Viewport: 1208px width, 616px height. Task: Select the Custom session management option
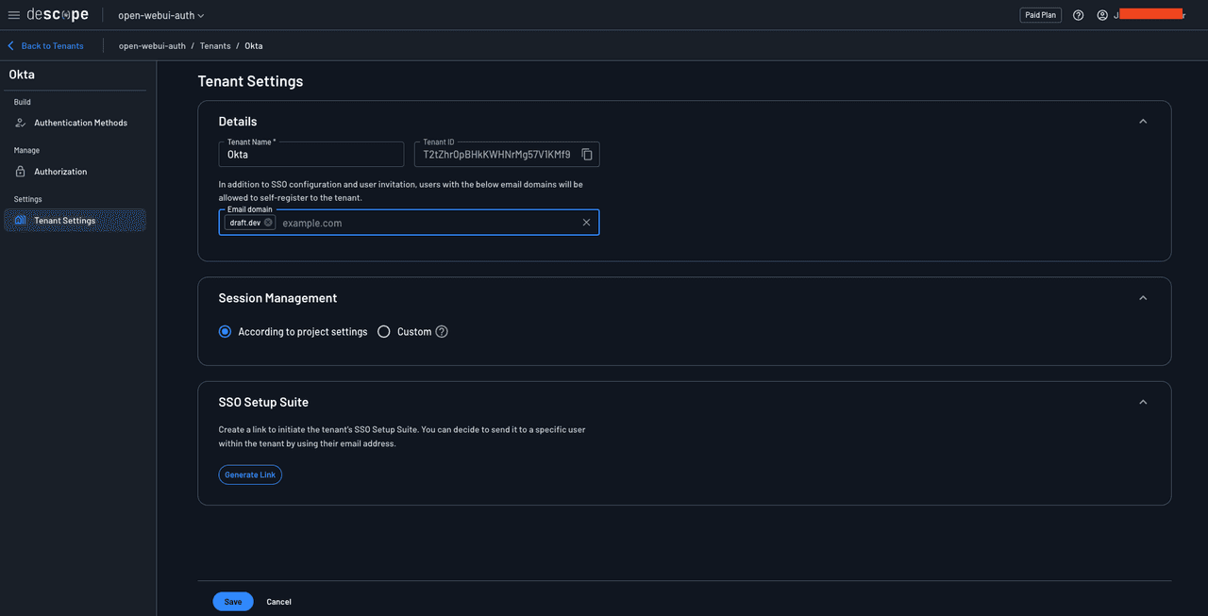(x=384, y=332)
